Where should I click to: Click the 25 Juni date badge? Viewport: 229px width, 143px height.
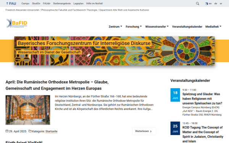(x=175, y=128)
